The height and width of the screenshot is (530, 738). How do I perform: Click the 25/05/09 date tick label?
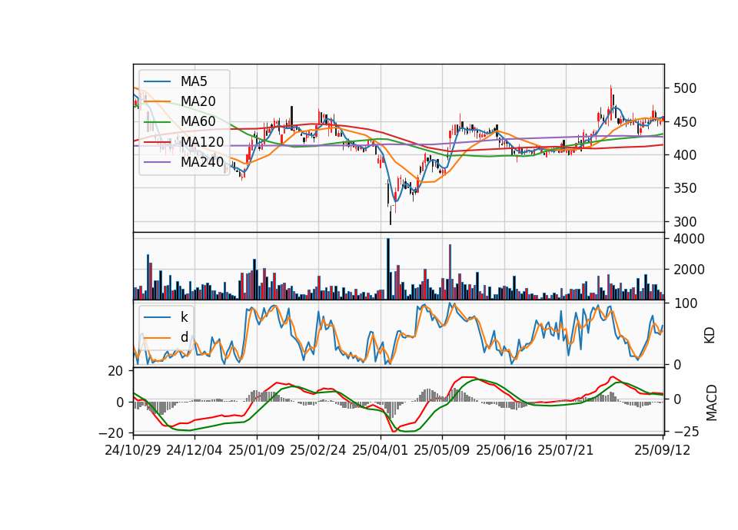(442, 450)
